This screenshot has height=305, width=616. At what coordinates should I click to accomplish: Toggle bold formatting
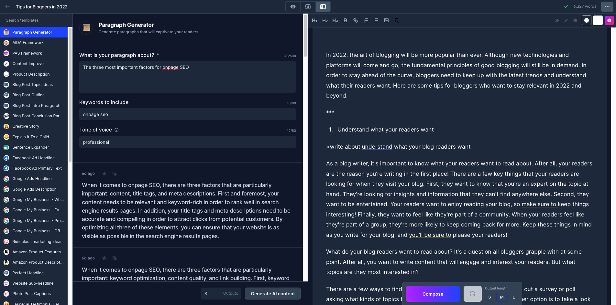(345, 20)
